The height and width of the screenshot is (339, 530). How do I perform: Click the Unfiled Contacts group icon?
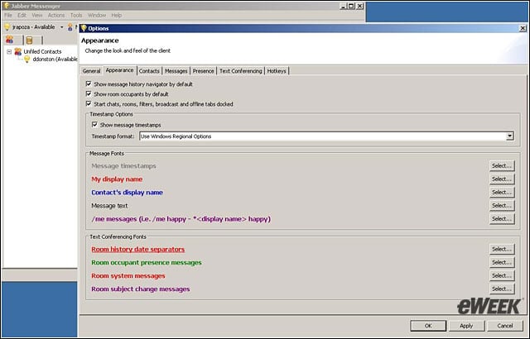click(18, 51)
